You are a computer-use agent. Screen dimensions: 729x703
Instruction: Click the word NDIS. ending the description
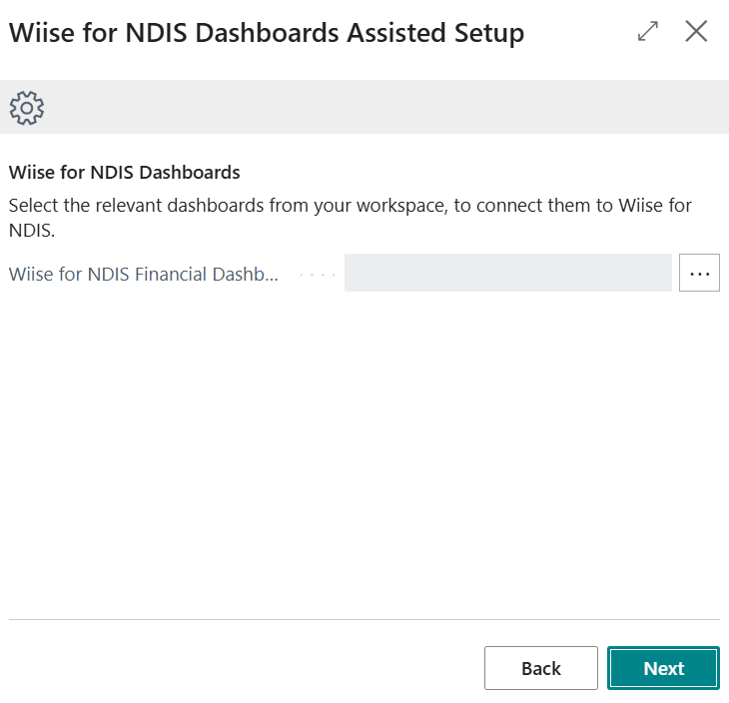pos(31,231)
